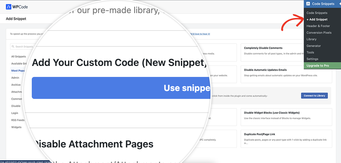Viewport: 341px width, 163px height.
Task: Click the magnifier icon in Search Snippets
Action: [x=13, y=47]
